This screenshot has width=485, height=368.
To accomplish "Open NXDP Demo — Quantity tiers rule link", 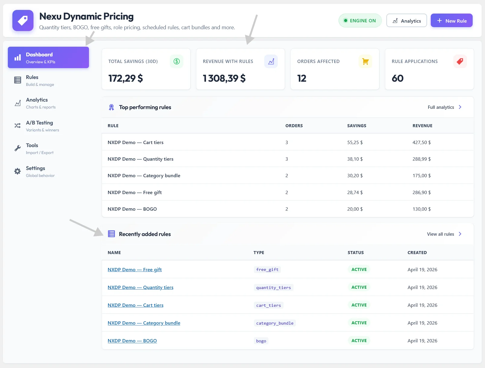I will point(141,287).
